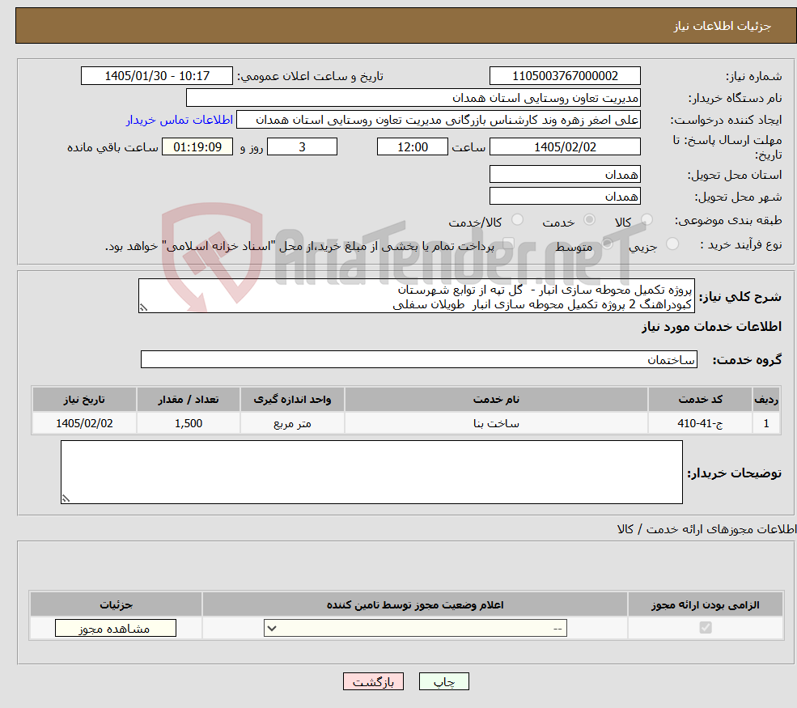Click the buyer notes text area

371,473
